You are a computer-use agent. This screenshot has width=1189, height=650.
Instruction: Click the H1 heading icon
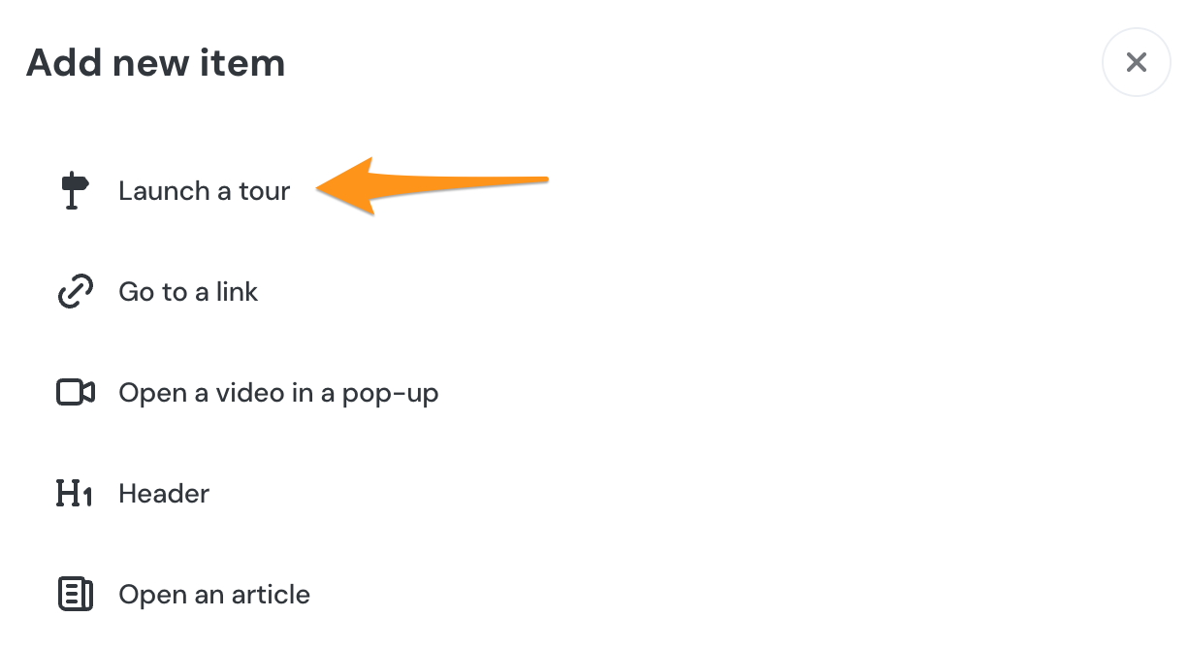75,494
